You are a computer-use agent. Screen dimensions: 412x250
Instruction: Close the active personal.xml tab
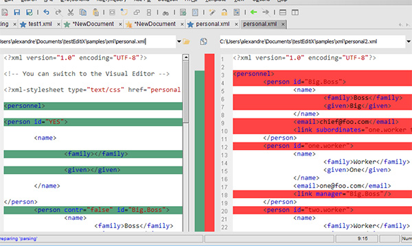pos(283,25)
